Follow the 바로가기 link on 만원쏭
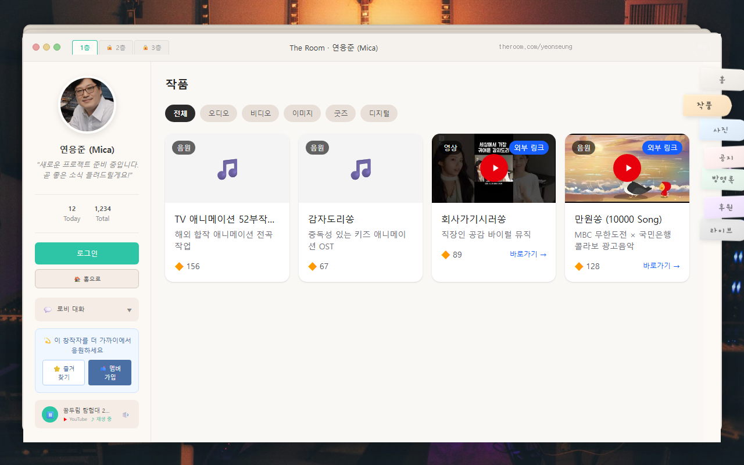 tap(661, 266)
